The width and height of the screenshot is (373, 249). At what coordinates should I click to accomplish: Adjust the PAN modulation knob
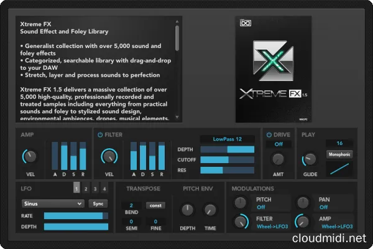(303, 202)
